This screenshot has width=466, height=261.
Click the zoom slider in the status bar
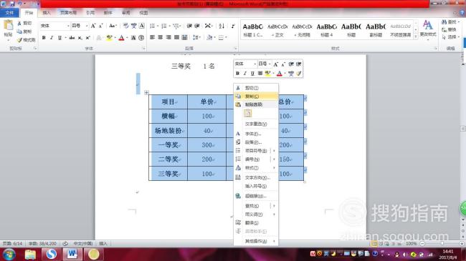click(442, 244)
